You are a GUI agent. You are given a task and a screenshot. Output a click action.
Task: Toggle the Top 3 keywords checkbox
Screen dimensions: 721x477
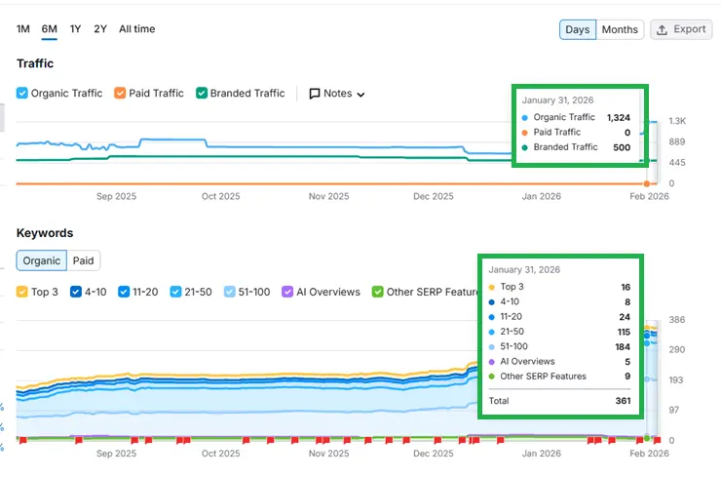(x=22, y=292)
